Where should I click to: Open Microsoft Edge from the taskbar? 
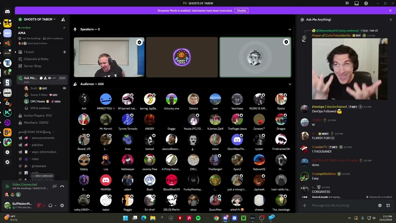click(144, 218)
